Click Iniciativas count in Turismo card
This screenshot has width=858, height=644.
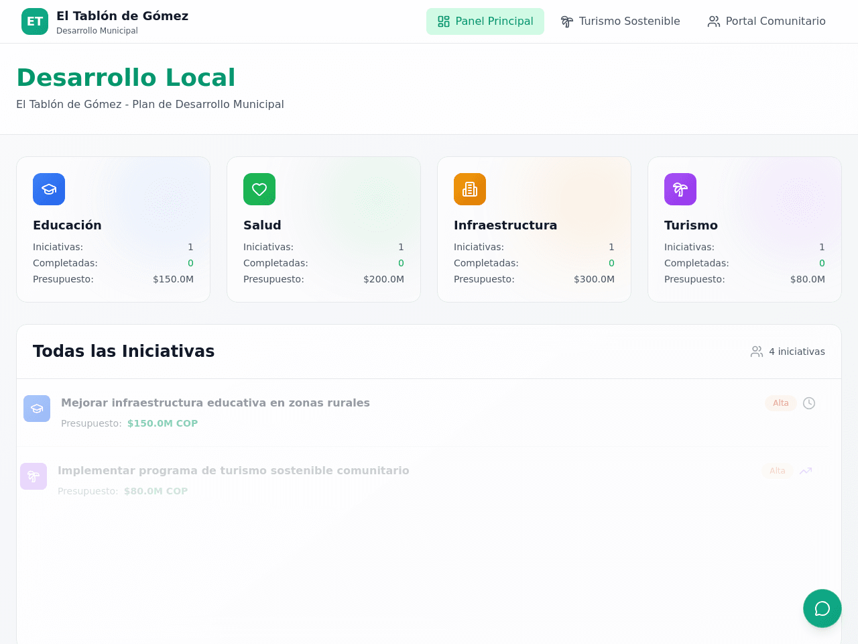point(822,247)
